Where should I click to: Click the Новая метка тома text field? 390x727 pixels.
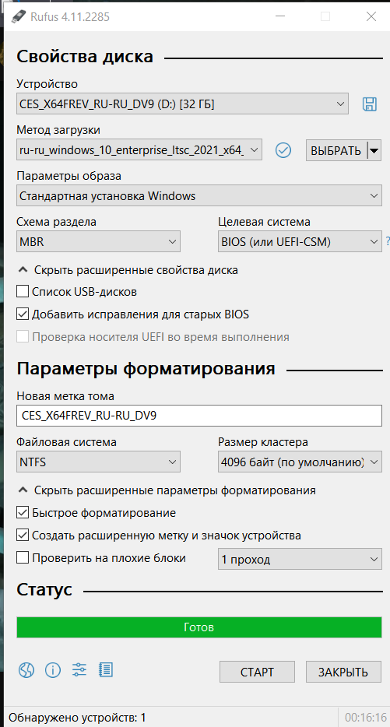click(x=199, y=416)
